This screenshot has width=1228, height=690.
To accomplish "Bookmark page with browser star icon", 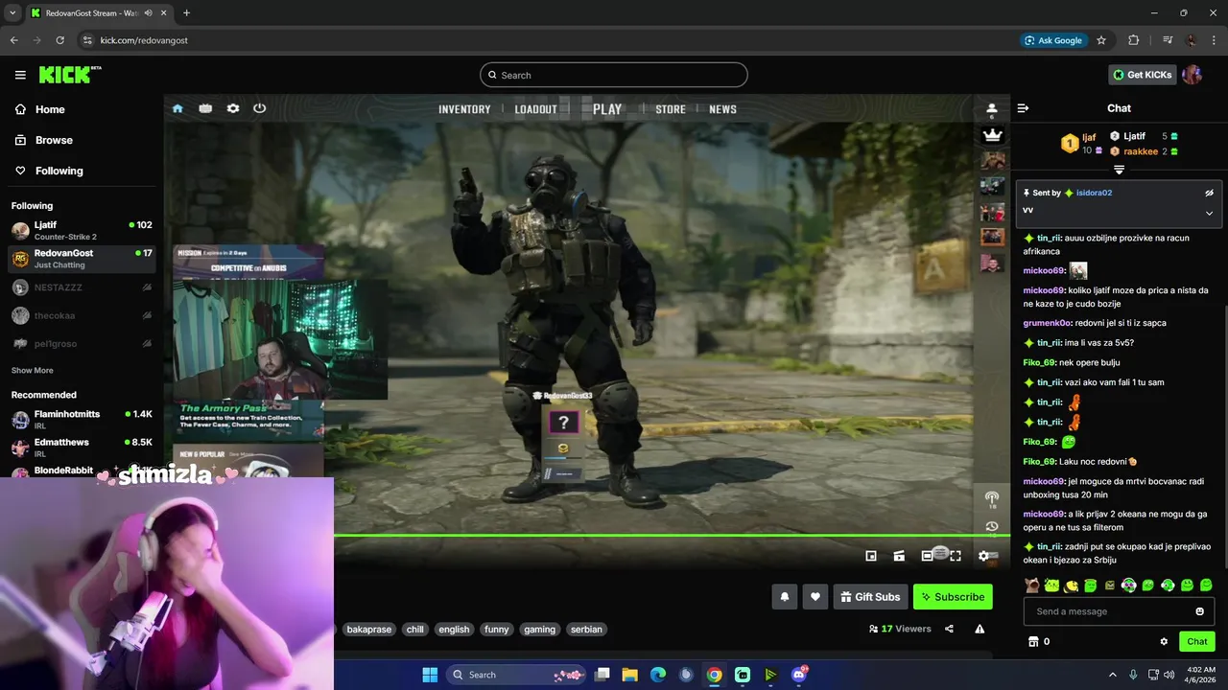I will (x=1101, y=40).
